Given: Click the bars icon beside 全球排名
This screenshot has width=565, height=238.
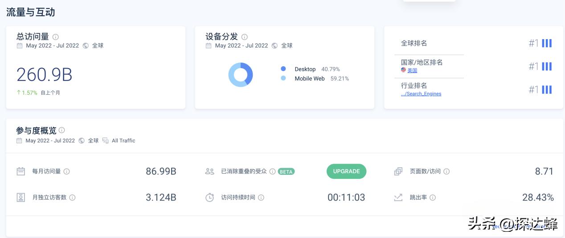Looking at the screenshot, I should click(547, 43).
